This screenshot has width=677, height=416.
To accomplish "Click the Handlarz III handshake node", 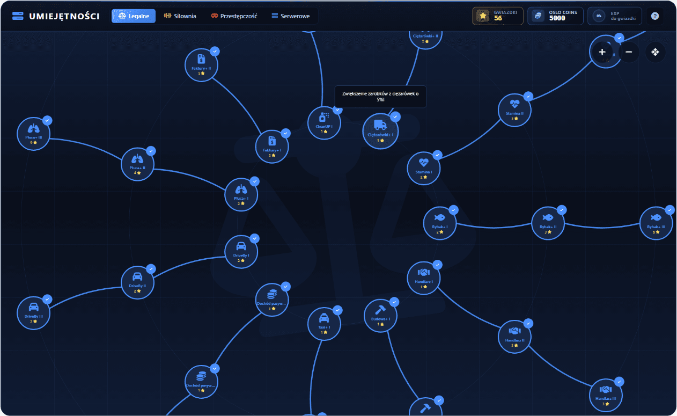I will (x=606, y=395).
